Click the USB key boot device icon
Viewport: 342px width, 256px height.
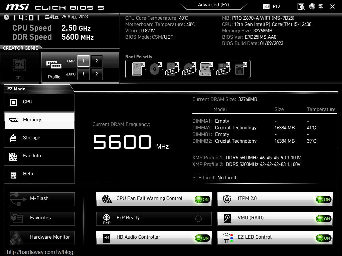pos(205,69)
